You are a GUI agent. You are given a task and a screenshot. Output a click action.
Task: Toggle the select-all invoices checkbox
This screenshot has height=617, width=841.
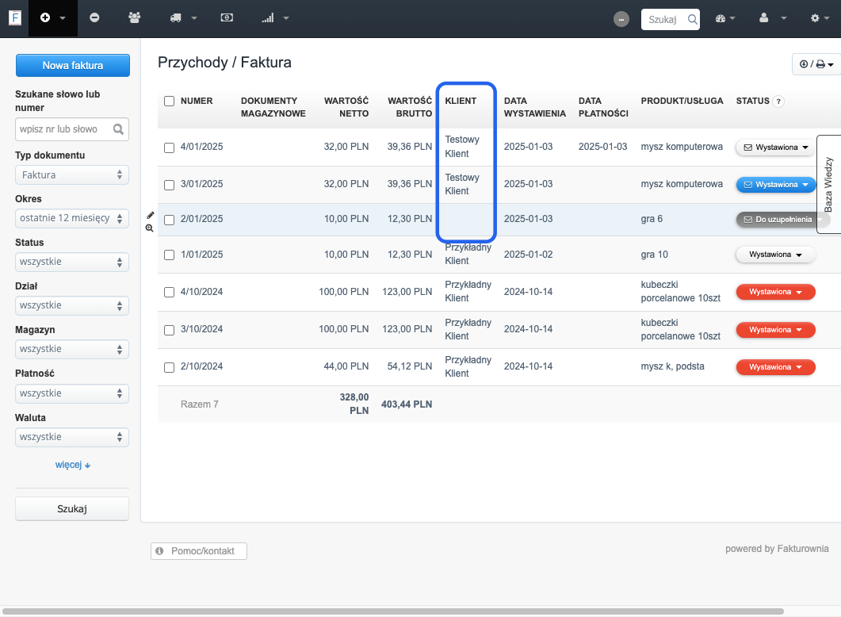coord(170,101)
